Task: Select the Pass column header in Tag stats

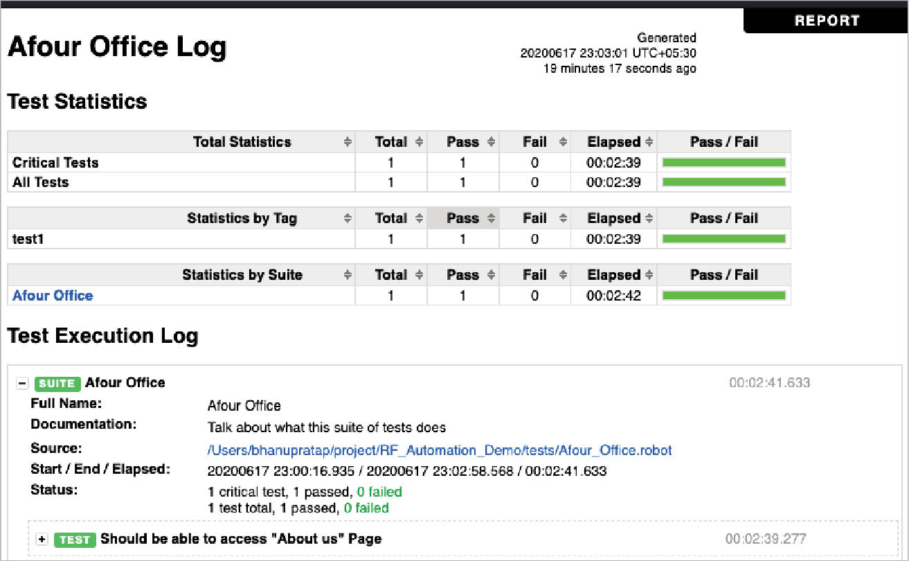Action: pos(462,218)
